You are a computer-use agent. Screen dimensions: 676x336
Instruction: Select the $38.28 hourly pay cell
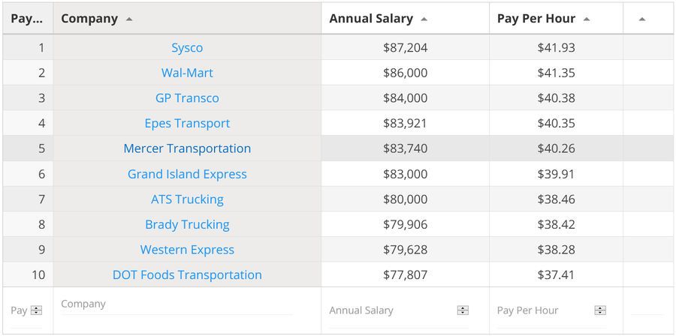(556, 250)
